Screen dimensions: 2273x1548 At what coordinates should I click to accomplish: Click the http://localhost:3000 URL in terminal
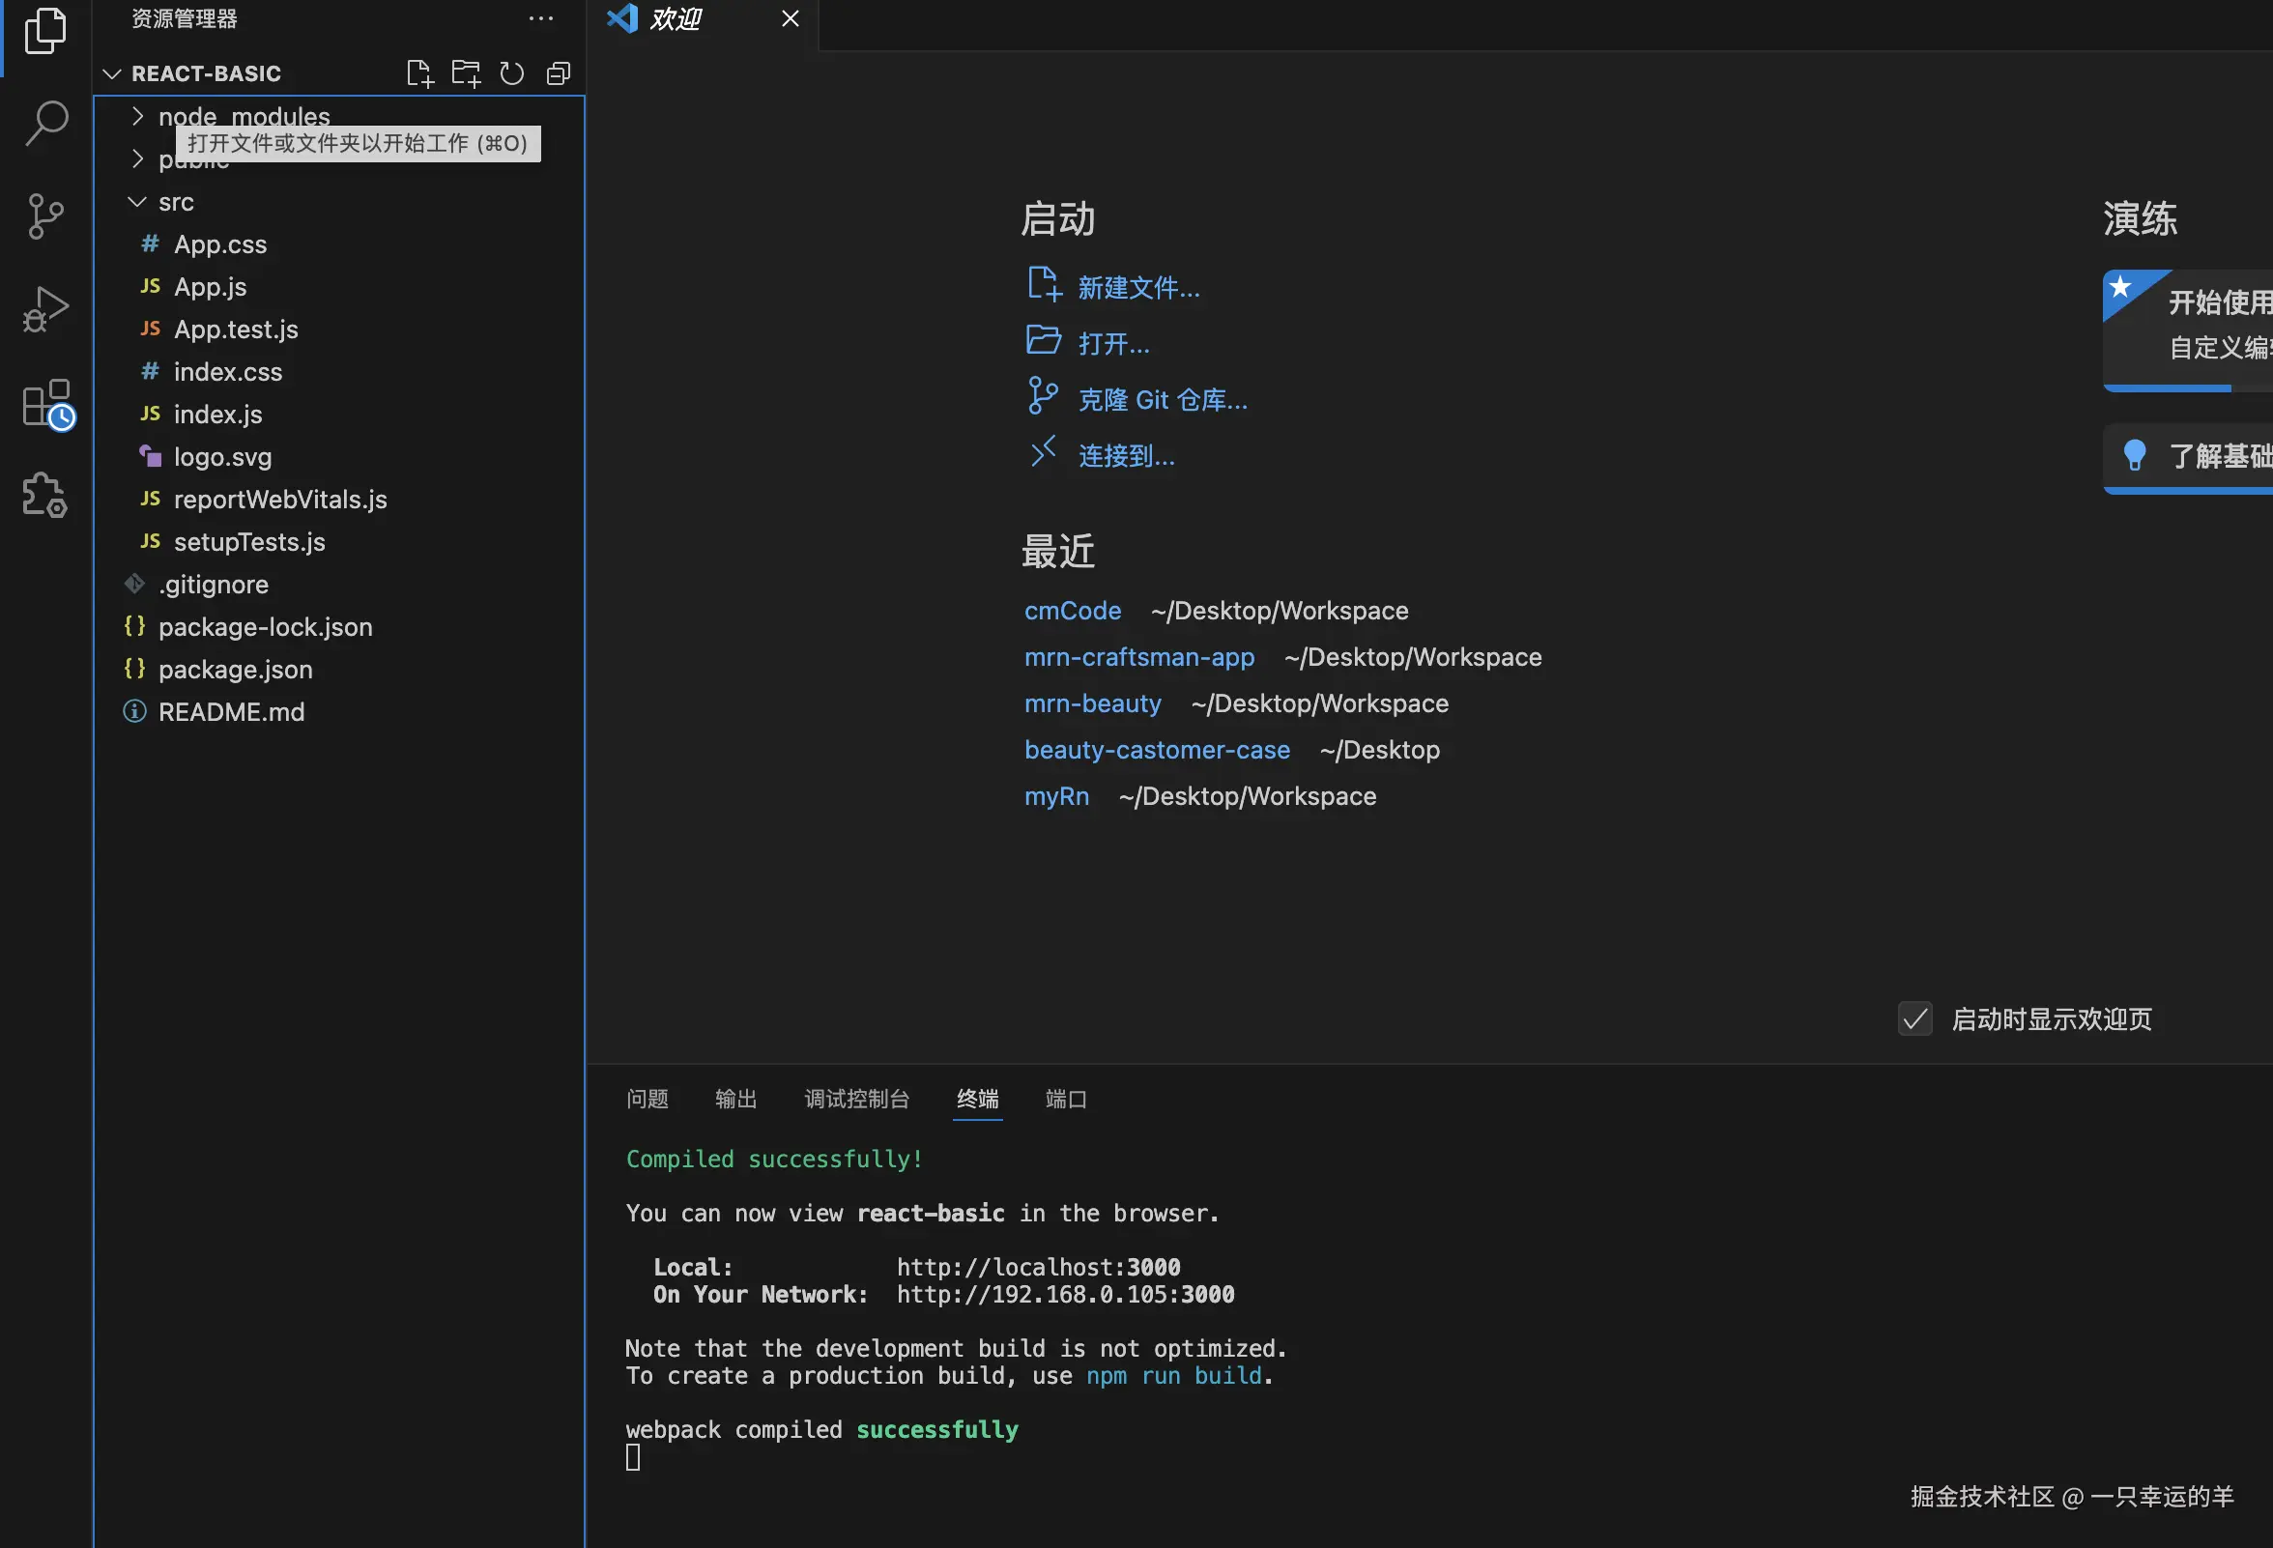[x=1039, y=1268]
